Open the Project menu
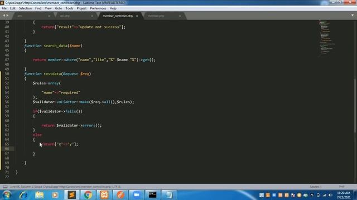This screenshot has width=357, height=200. [x=81, y=8]
